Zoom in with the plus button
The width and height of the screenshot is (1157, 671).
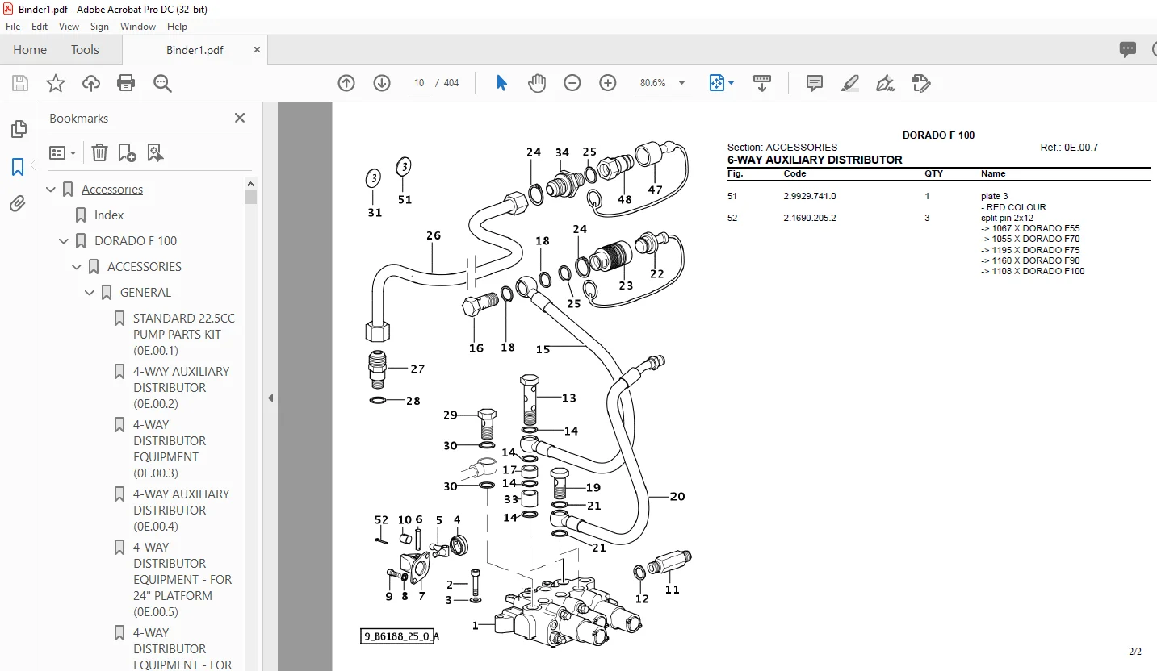608,83
